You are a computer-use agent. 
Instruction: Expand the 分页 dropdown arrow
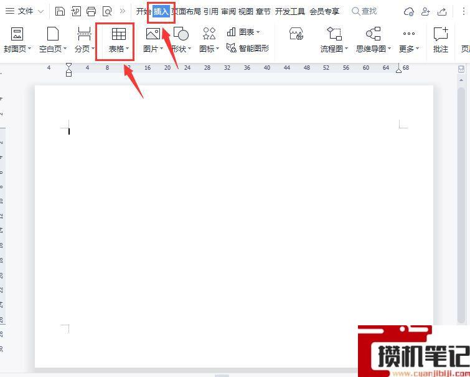pyautogui.click(x=93, y=49)
